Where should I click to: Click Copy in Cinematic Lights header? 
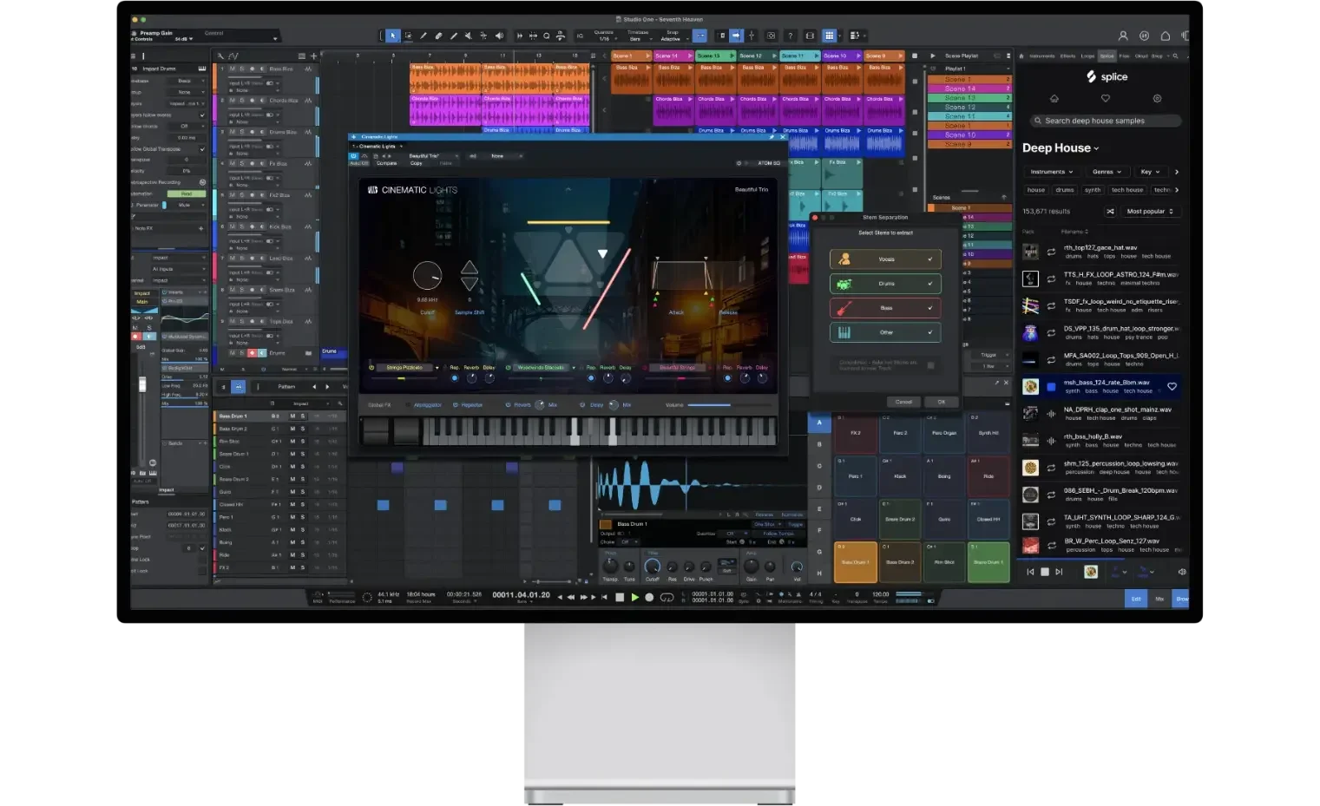(417, 163)
